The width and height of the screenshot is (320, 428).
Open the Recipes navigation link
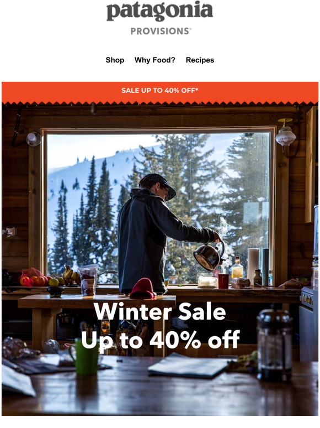click(x=200, y=60)
